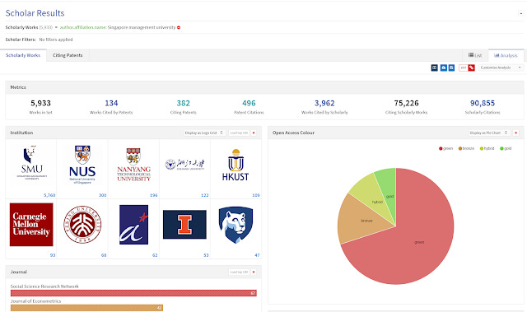The width and height of the screenshot is (527, 312).
Task: Select the Peking University round seal logo
Action: pos(82,225)
